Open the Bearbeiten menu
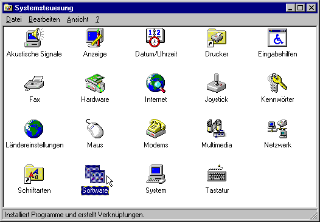Image resolution: width=320 pixels, height=222 pixels. point(44,19)
